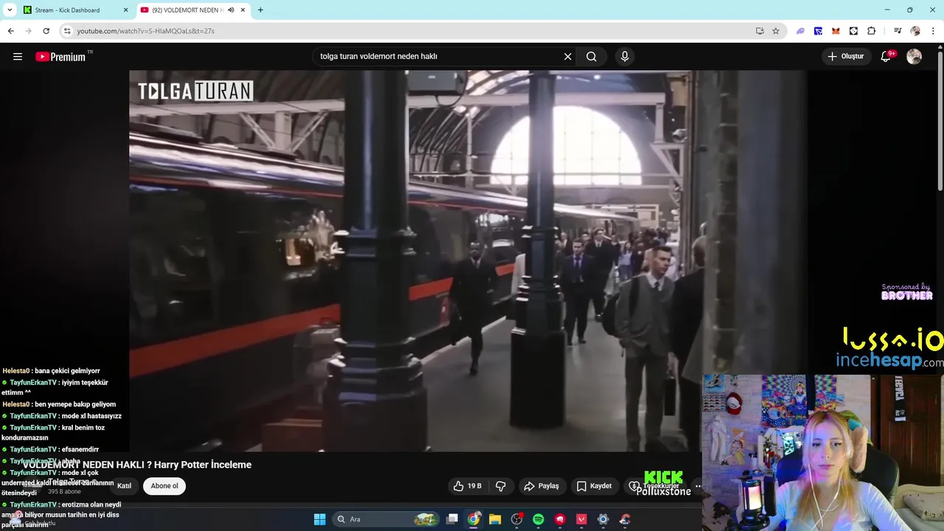Open Chrome three-dot menu
Image resolution: width=944 pixels, height=531 pixels.
[934, 31]
